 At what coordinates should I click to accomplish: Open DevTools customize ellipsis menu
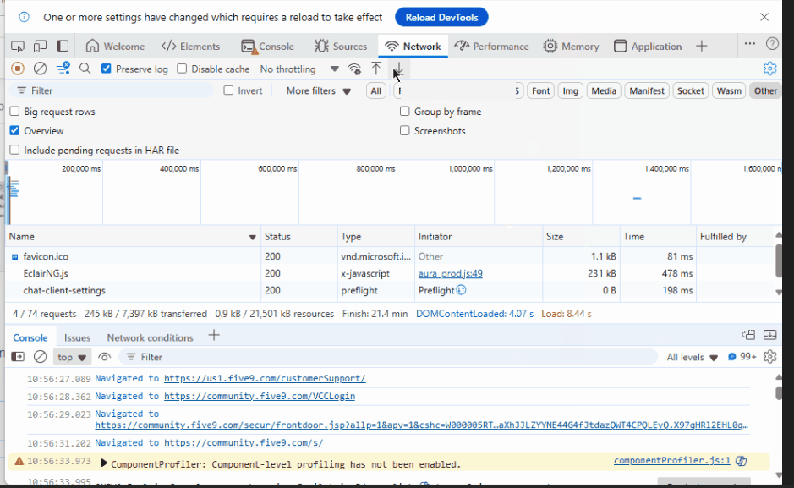point(750,44)
